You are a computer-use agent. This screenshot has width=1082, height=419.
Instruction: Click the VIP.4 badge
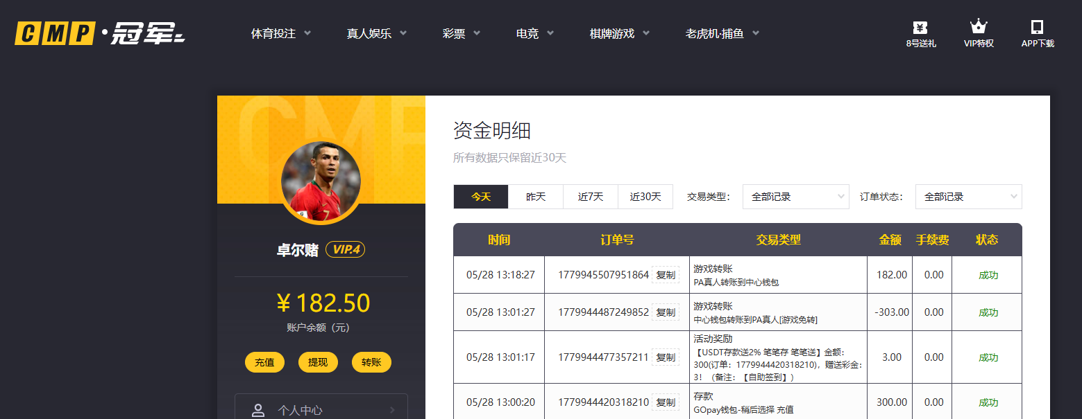point(345,249)
